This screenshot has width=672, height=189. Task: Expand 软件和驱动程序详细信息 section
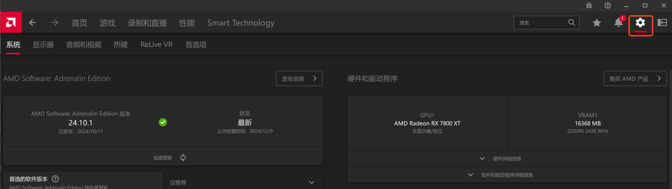[507, 175]
